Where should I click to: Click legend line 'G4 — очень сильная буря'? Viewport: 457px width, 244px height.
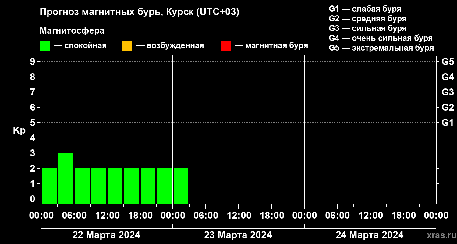pos(381,38)
